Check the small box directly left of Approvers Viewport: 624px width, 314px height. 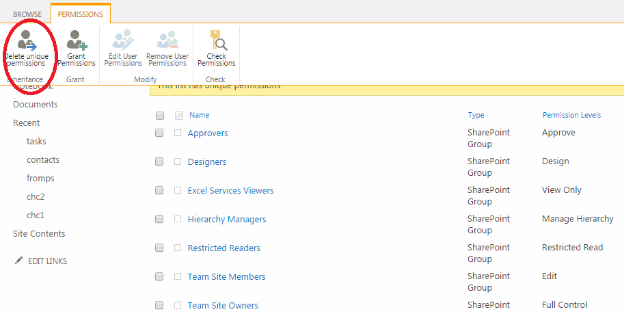tap(178, 133)
